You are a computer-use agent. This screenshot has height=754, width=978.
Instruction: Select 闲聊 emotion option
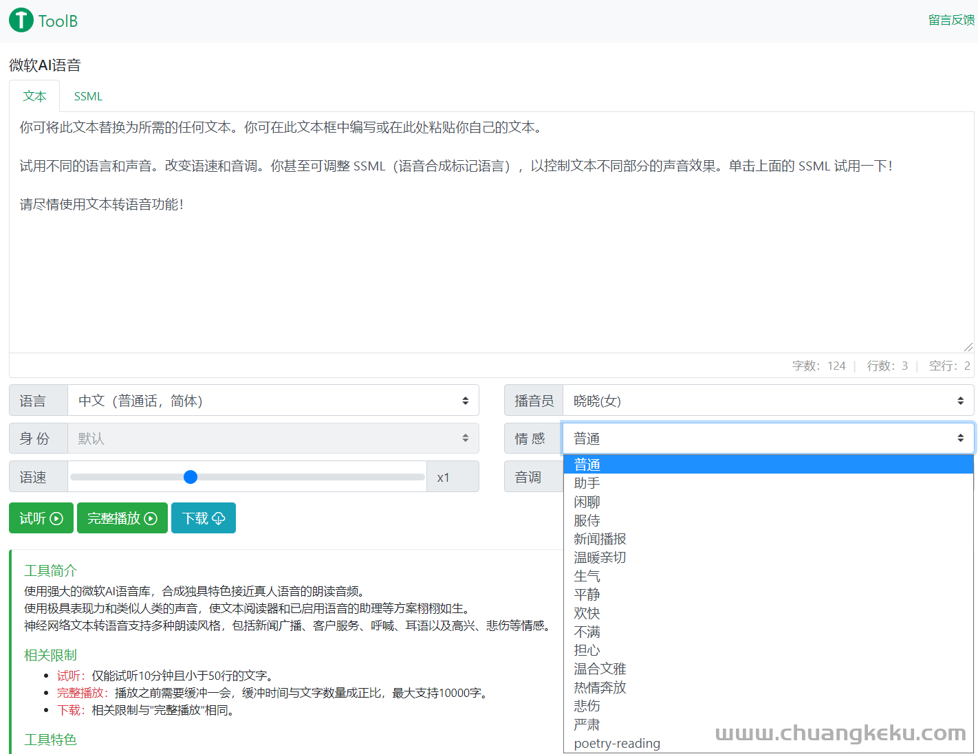point(768,502)
